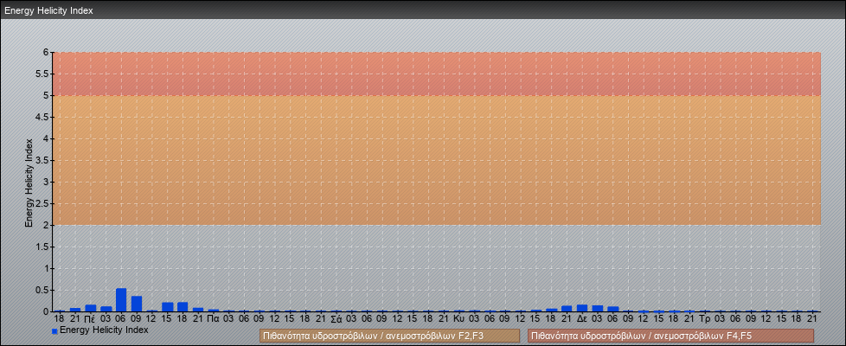The image size is (846, 346).
Task: Click the Σά day label on x-axis
Action: (x=336, y=318)
